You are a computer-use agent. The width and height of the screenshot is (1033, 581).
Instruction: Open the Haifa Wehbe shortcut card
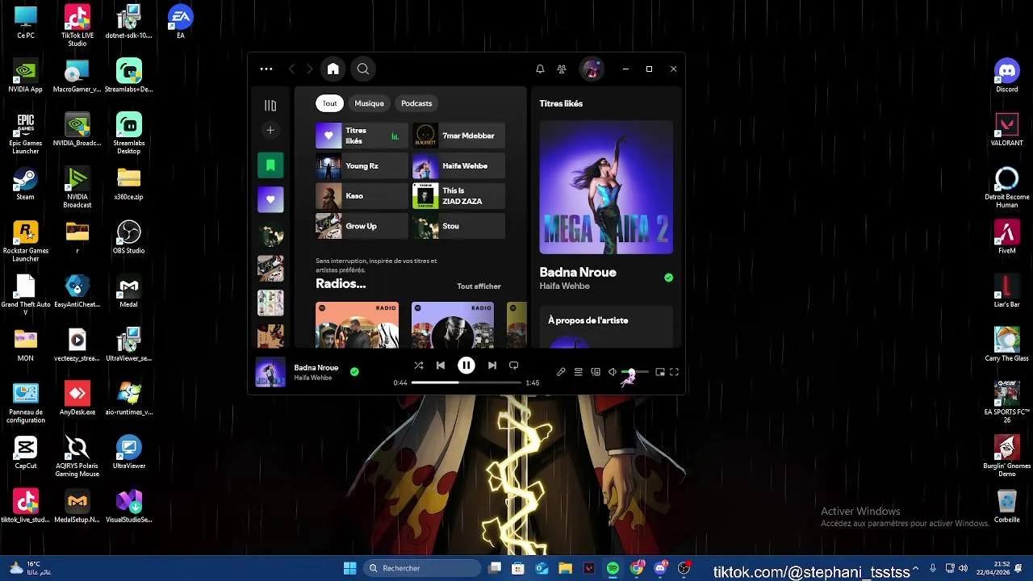458,166
